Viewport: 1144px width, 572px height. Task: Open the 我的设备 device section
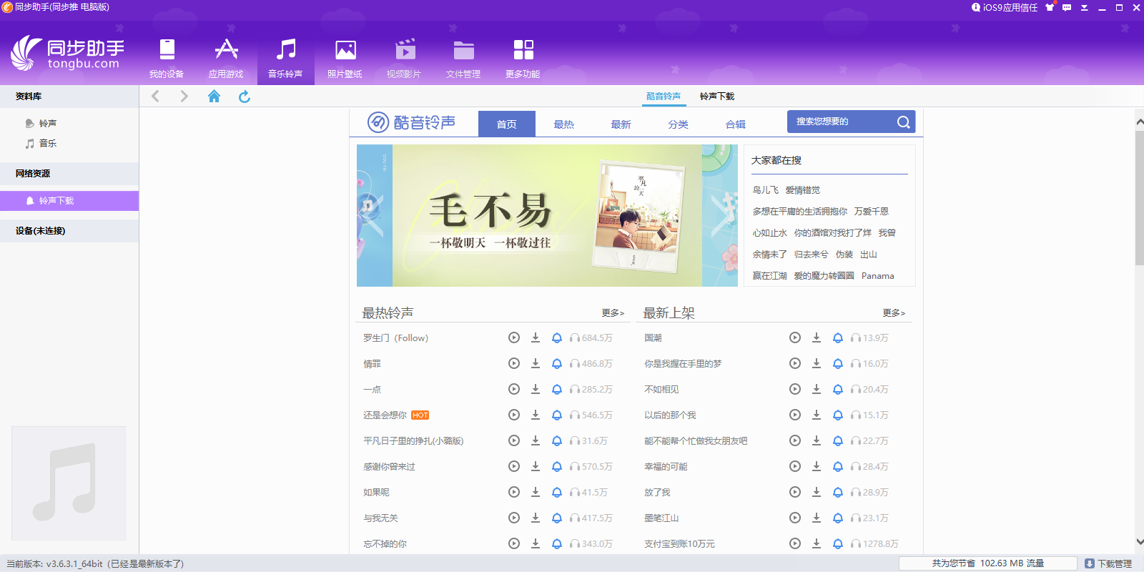coord(167,57)
